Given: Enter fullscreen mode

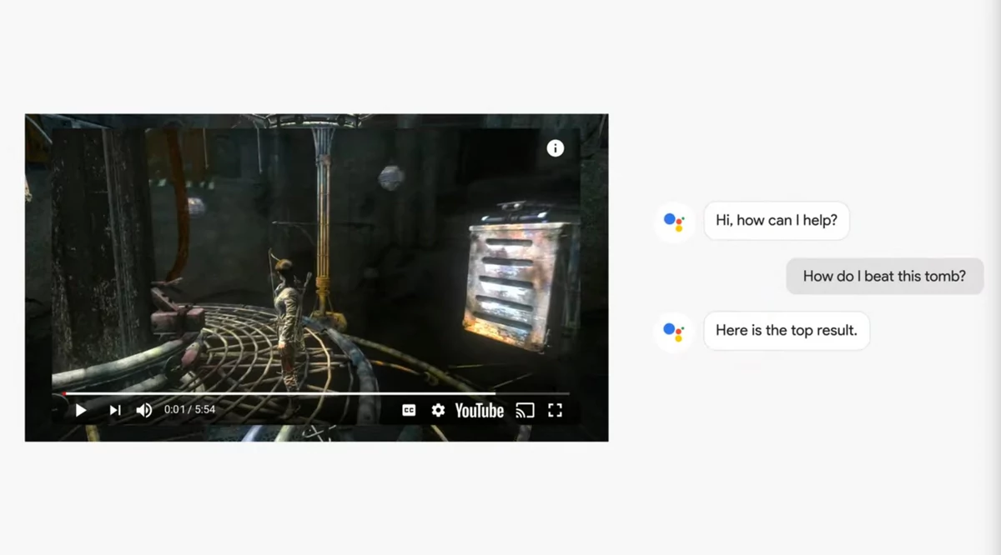Looking at the screenshot, I should [x=555, y=410].
